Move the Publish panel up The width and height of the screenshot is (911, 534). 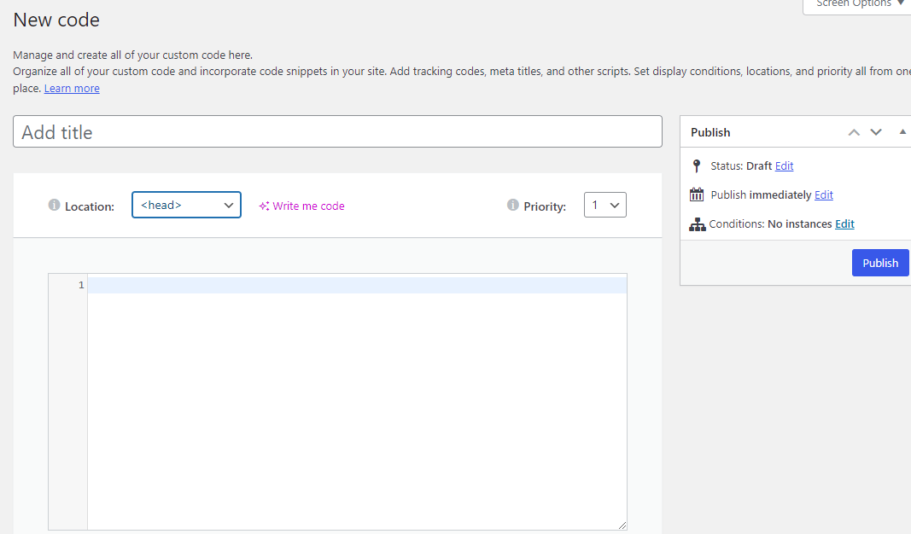(x=854, y=132)
